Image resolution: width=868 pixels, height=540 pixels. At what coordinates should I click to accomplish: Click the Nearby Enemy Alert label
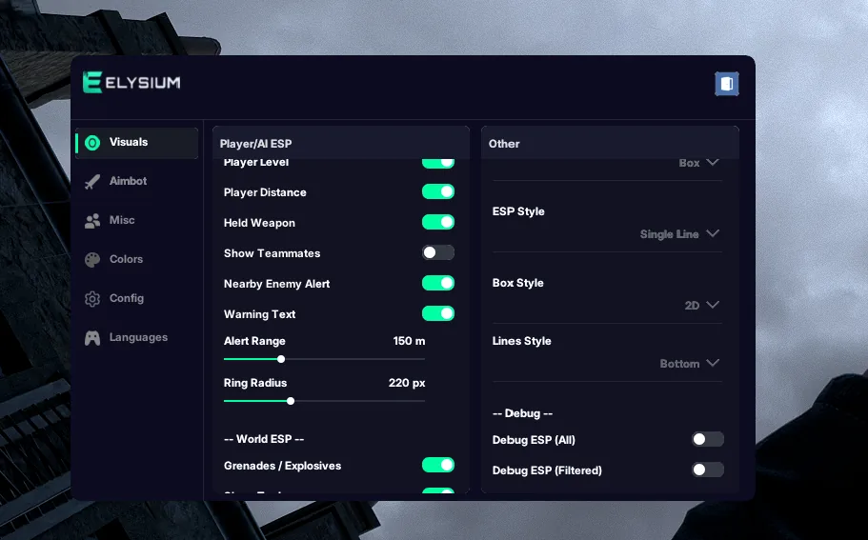276,284
